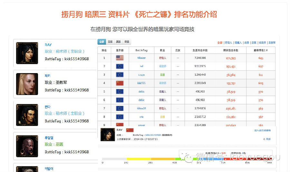Click 职业：秘术师 text in RAY card
This screenshot has width=290, height=172.
click(64, 51)
